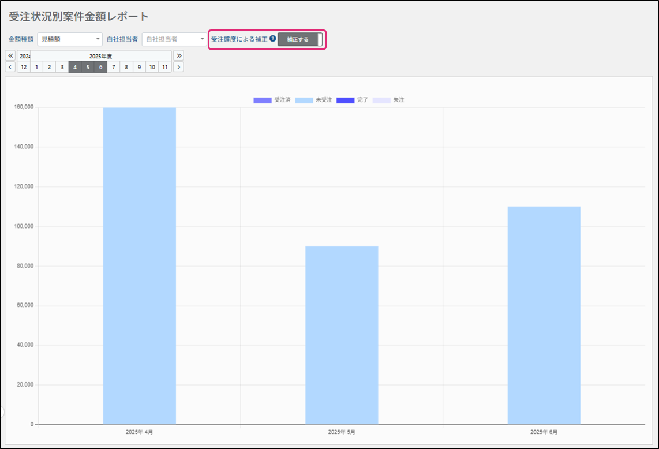The height and width of the screenshot is (449, 659).
Task: Toggle the 補正する switch
Action: pyautogui.click(x=300, y=39)
